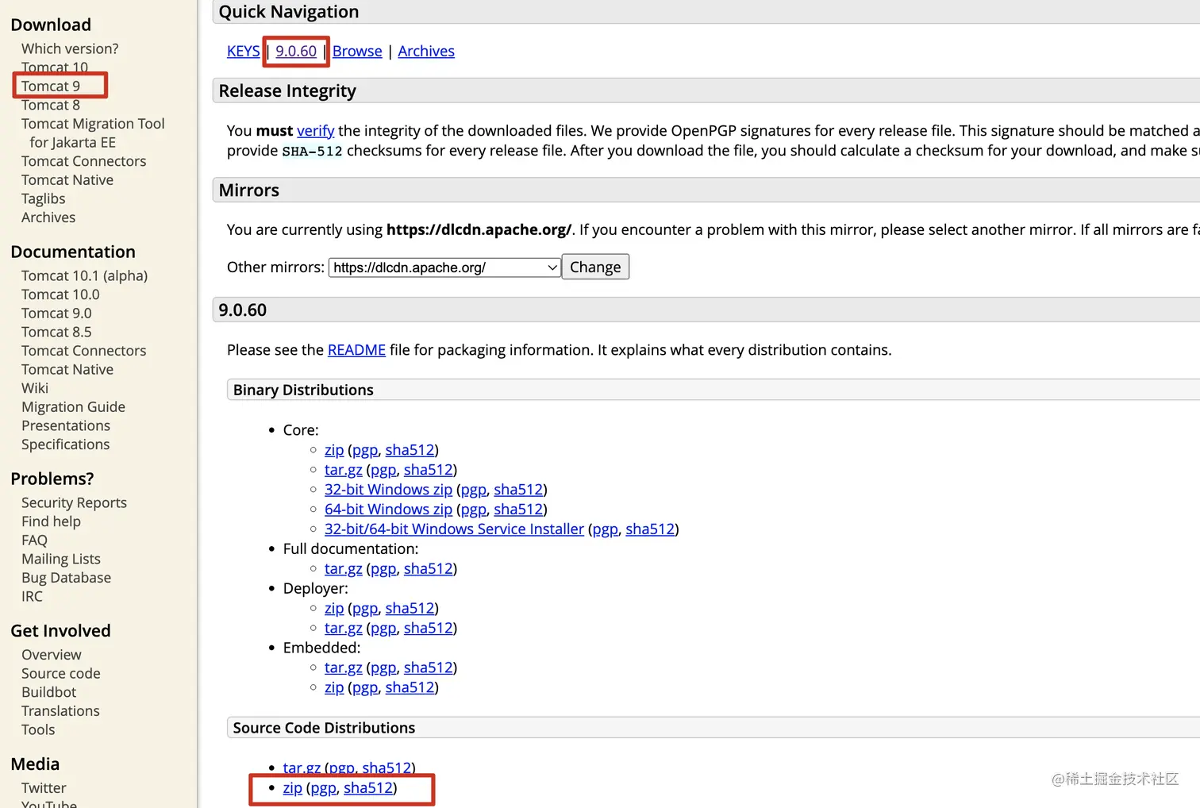Open the Buildbot link
This screenshot has width=1200, height=808.
[x=49, y=692]
